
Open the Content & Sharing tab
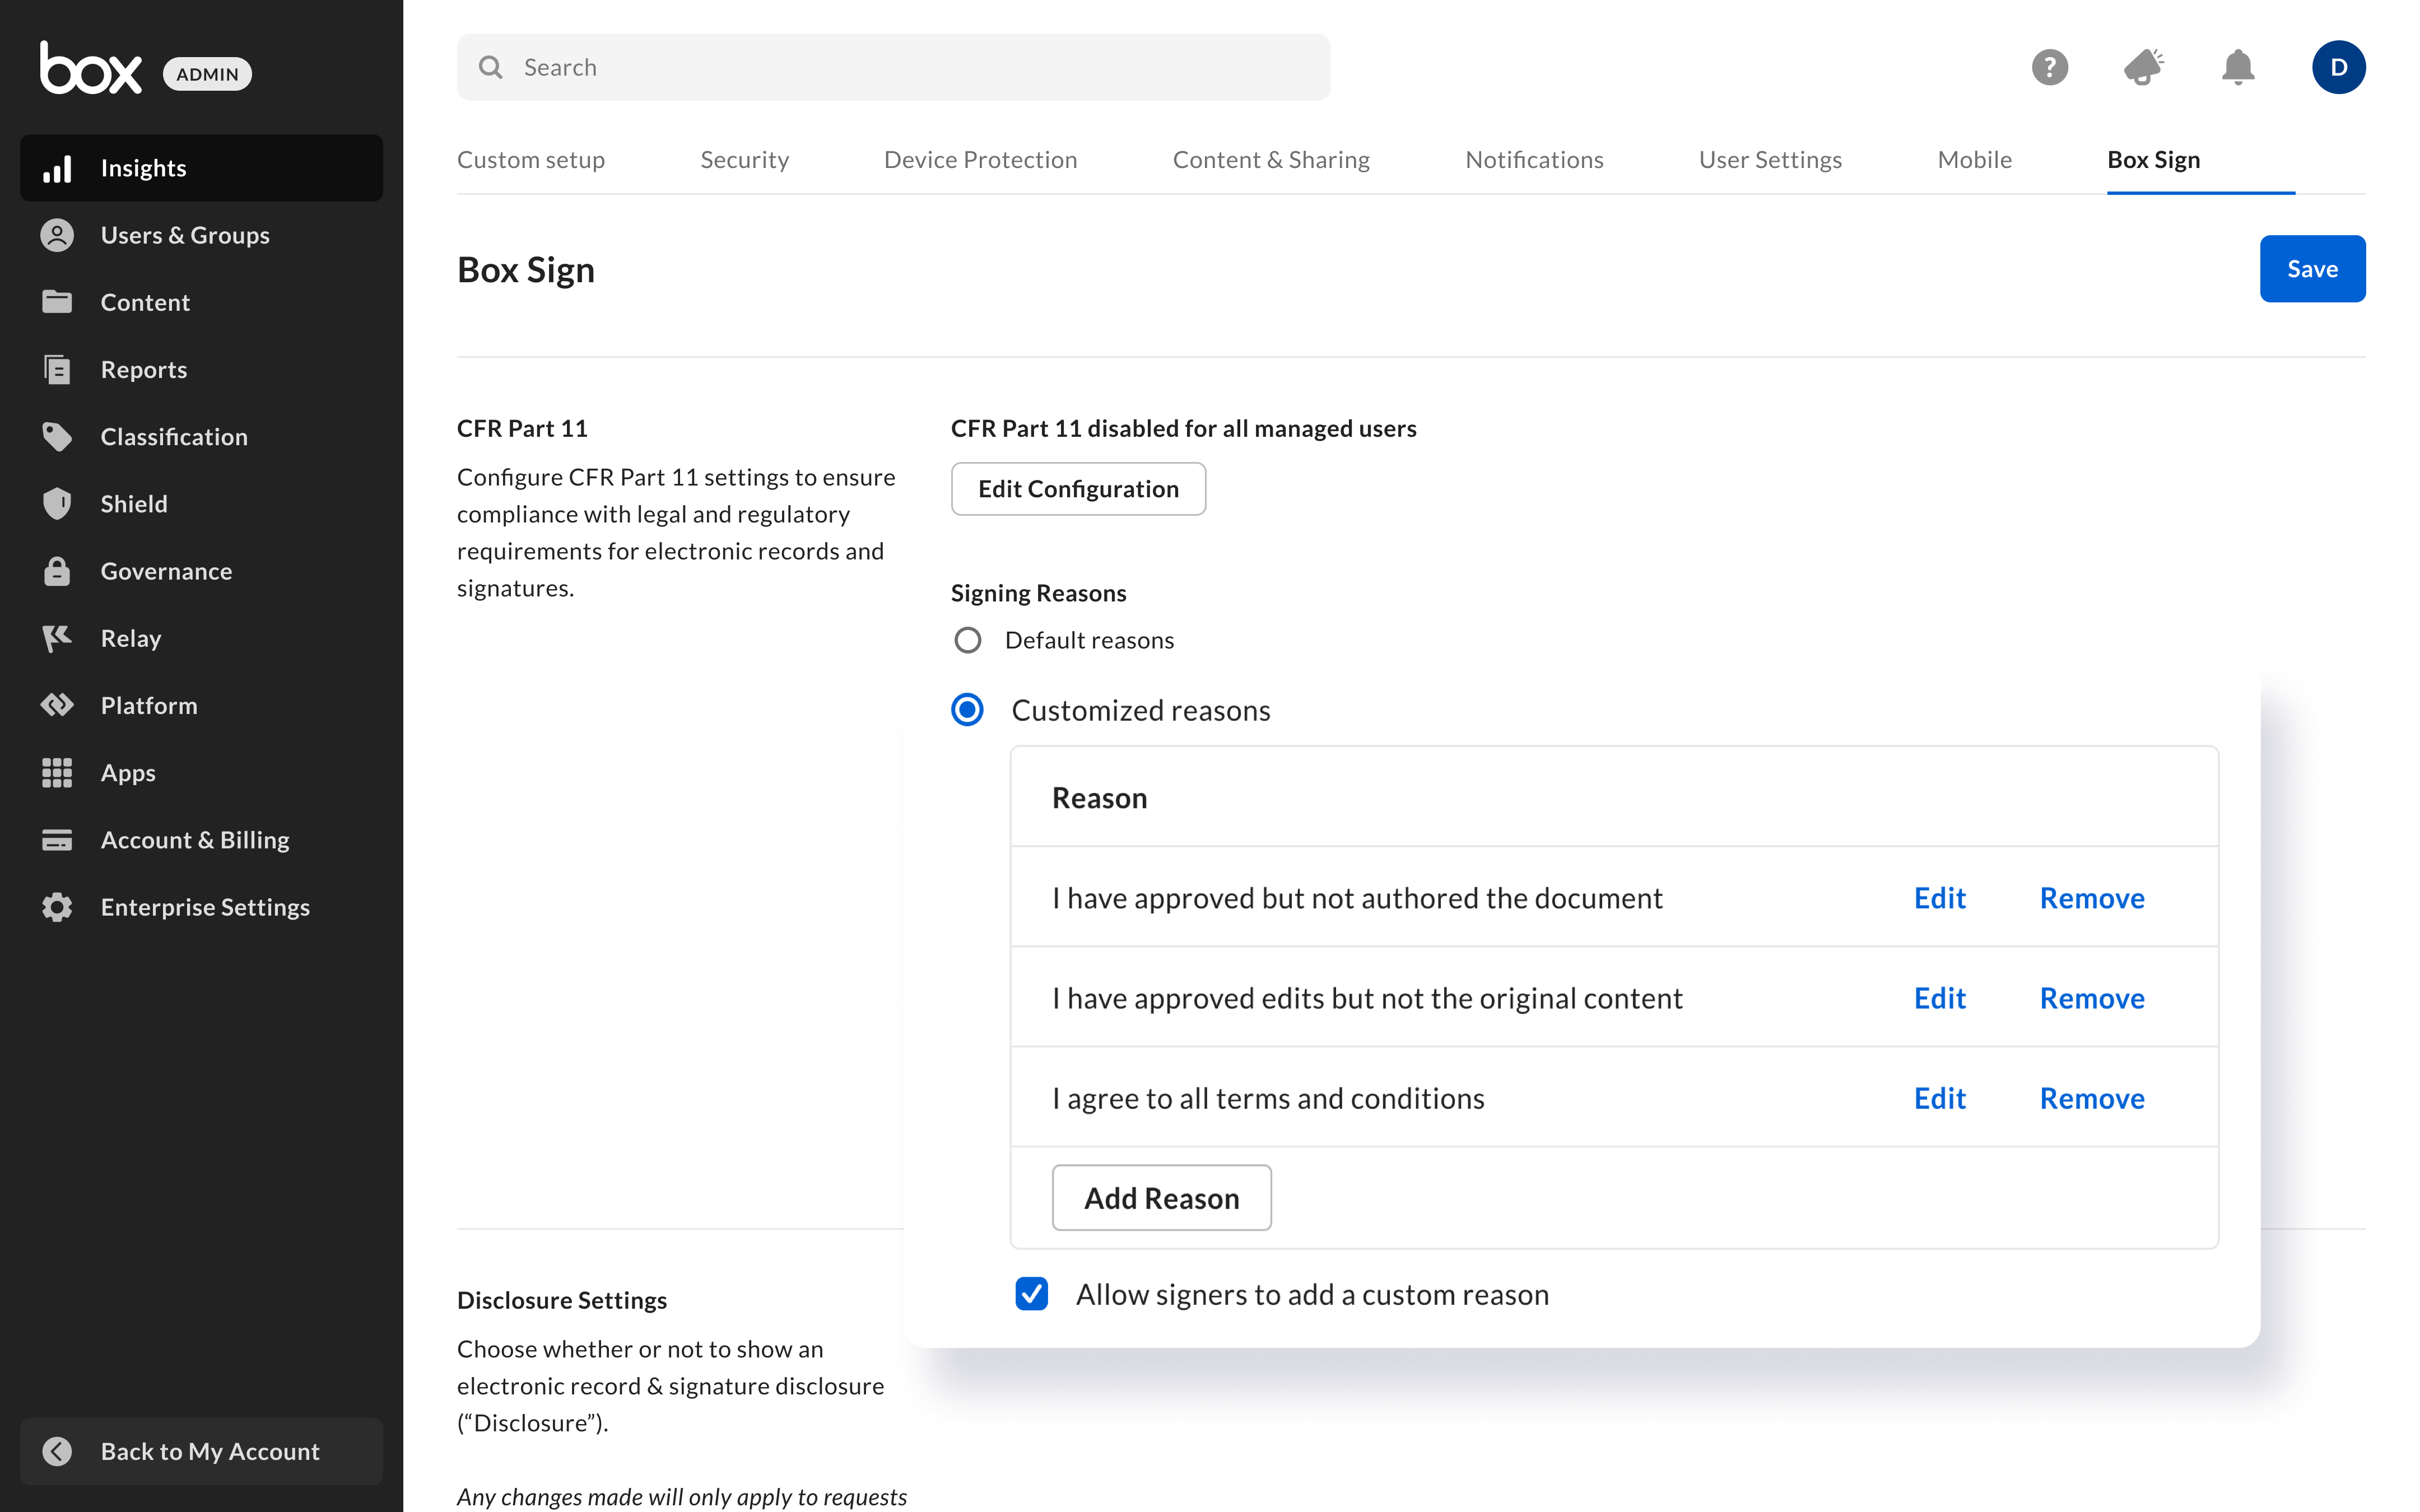pos(1270,160)
